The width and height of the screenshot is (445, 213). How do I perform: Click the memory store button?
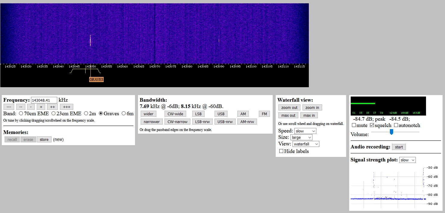tap(44, 139)
